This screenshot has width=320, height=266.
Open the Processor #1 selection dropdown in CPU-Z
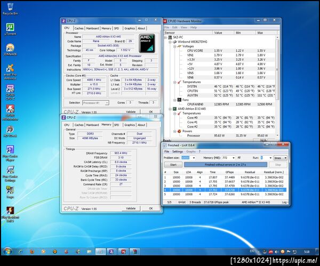click(x=95, y=103)
